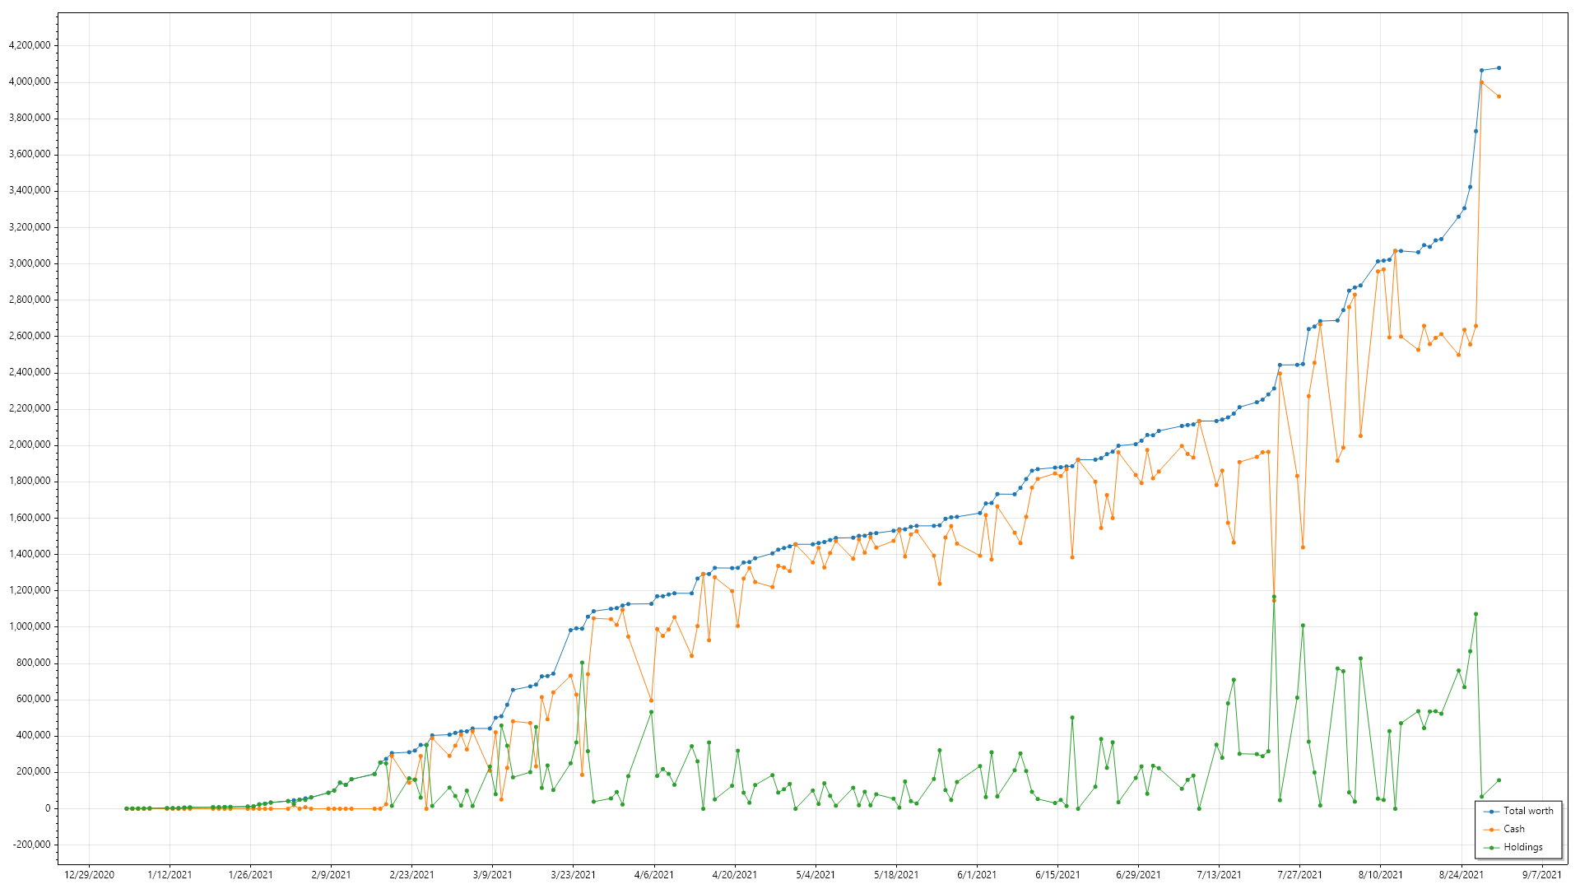Select the last blue Total worth data point

(x=1499, y=68)
